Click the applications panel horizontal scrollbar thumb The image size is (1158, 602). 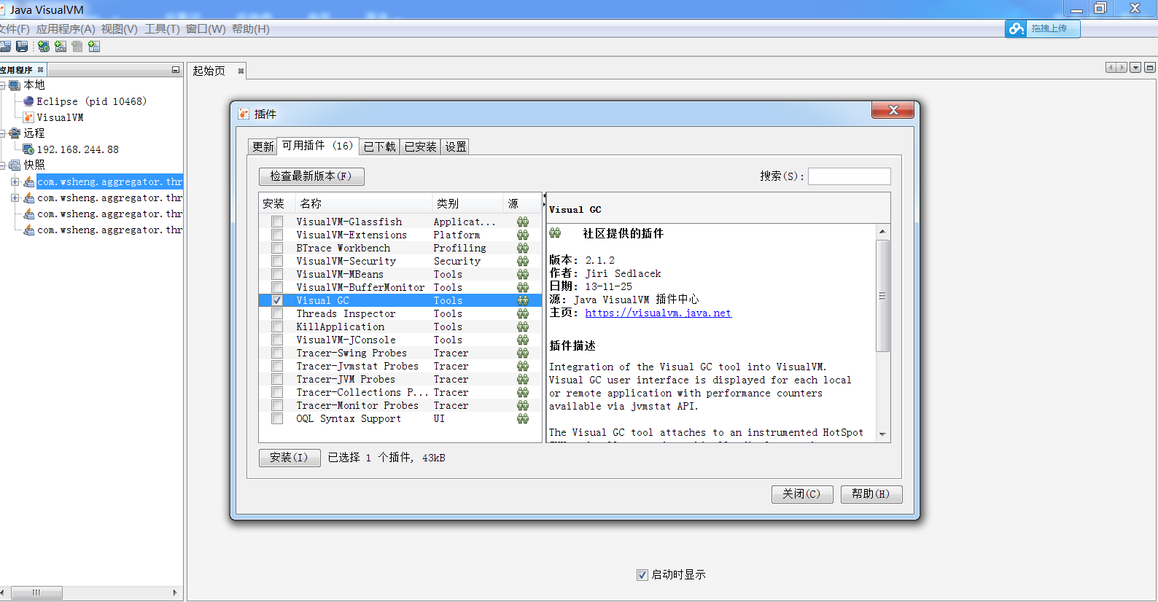pos(36,593)
